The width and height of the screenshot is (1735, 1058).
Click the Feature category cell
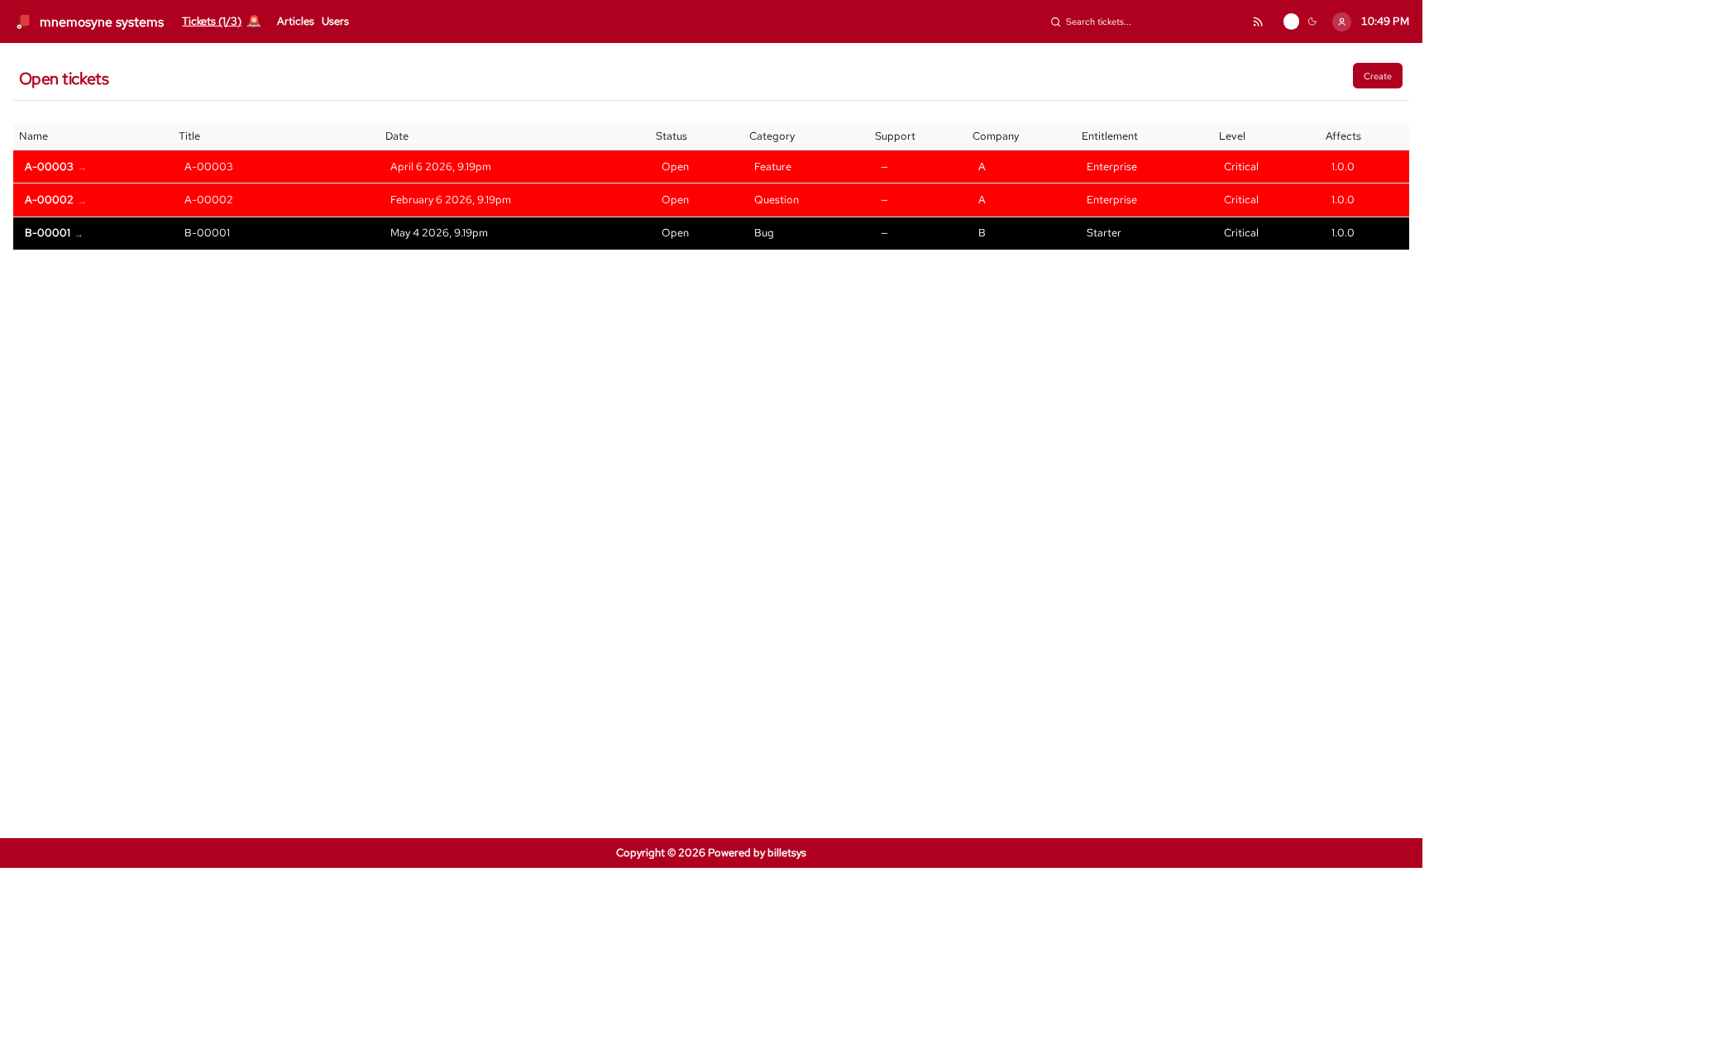click(x=772, y=167)
